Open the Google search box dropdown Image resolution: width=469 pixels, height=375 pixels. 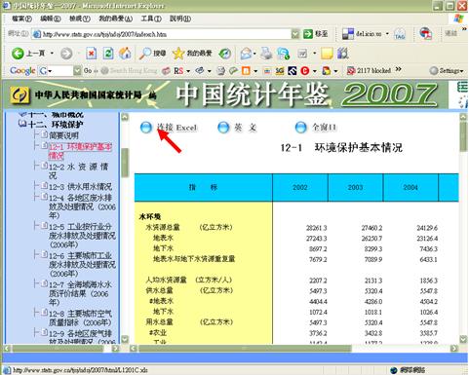[77, 71]
